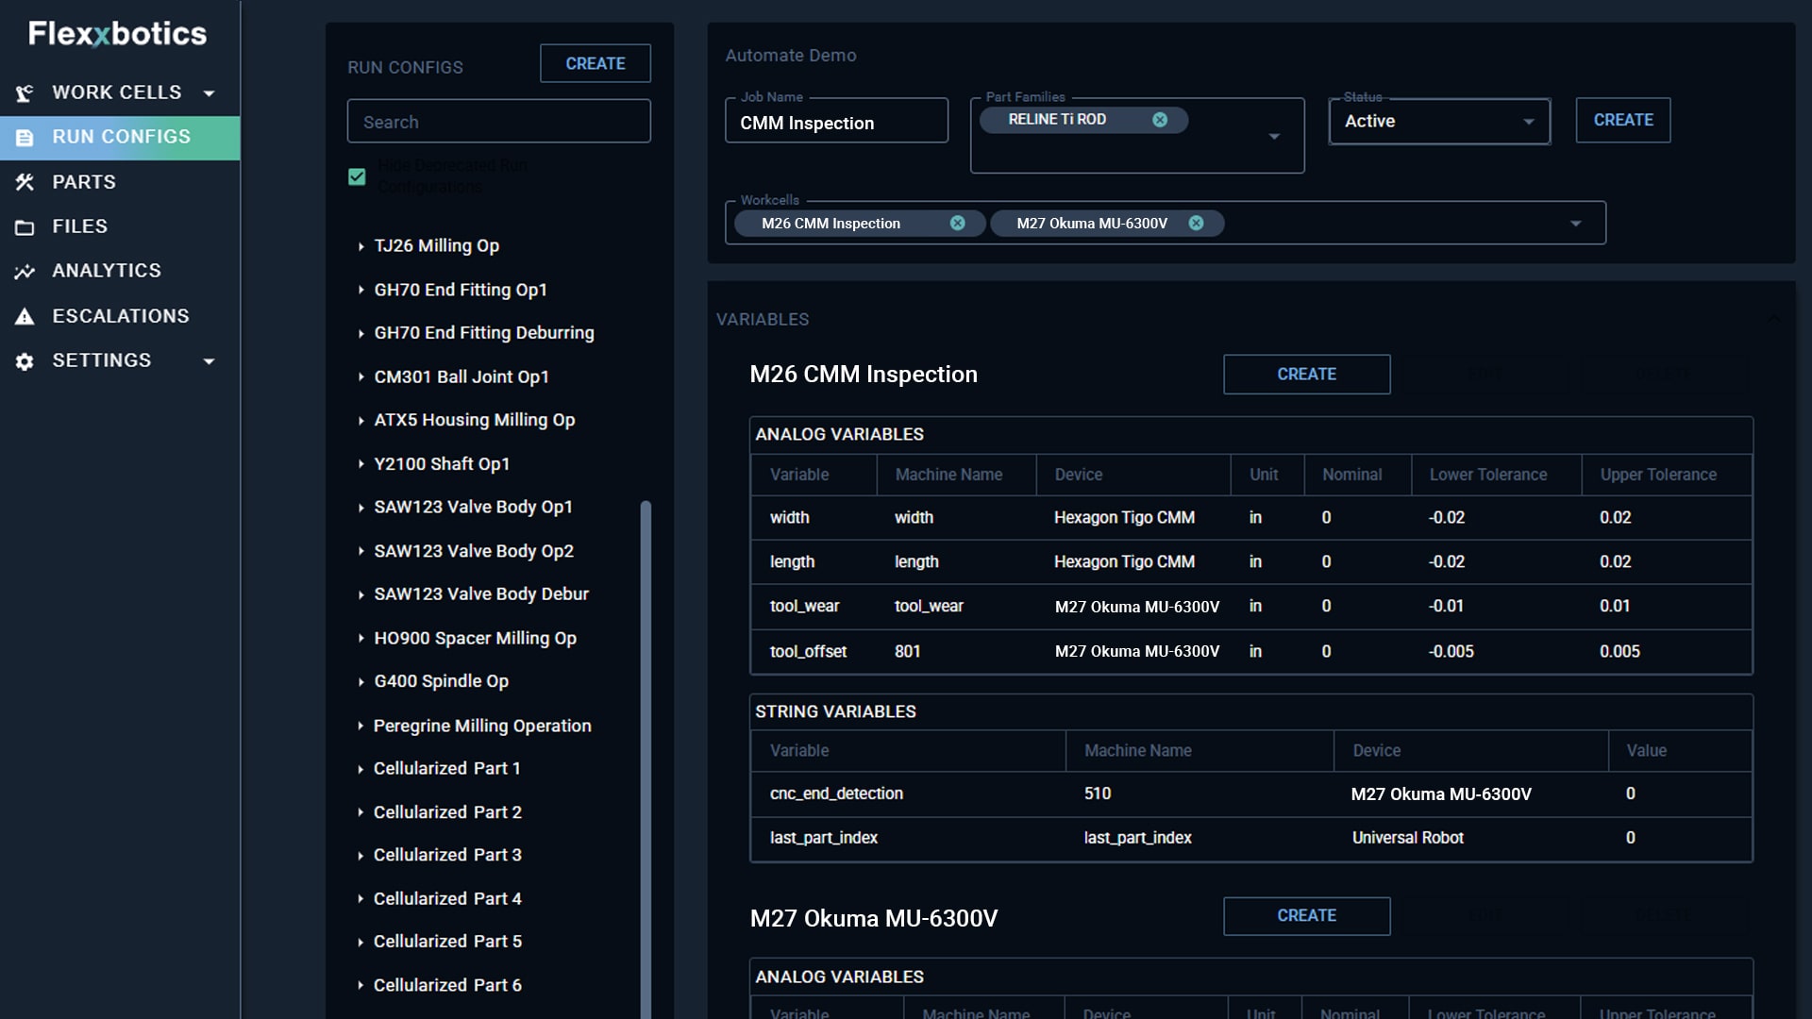Viewport: 1812px width, 1019px height.
Task: Expand the Work Cells menu arrow
Action: click(209, 93)
